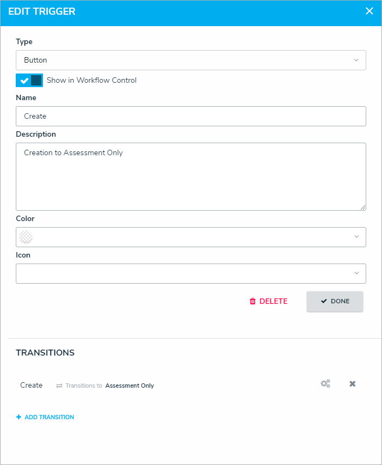Screen dimensions: 382x465
Task: Click the transparent color swatch preview
Action: (26, 237)
